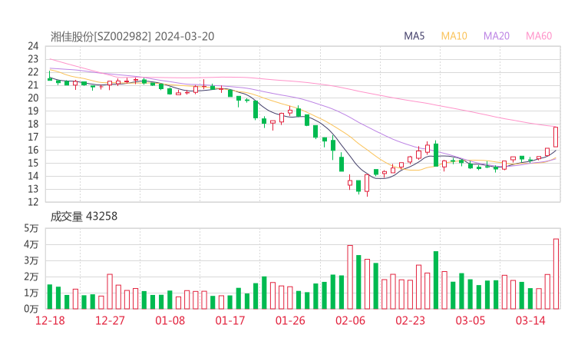Viewport: 568px width, 338px height.
Task: Click the tallest volume bar at far right
Action: pyautogui.click(x=556, y=273)
